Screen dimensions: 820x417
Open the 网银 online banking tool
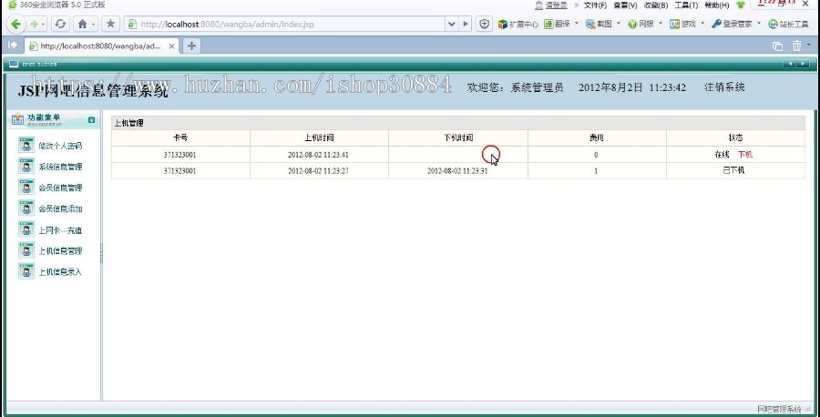coord(641,24)
